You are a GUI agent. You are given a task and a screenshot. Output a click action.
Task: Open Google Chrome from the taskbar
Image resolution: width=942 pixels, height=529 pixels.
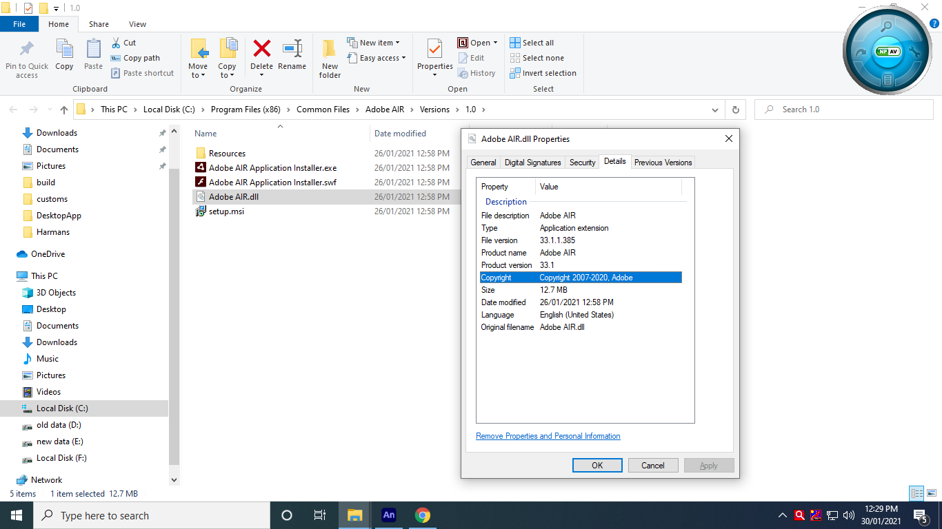422,515
